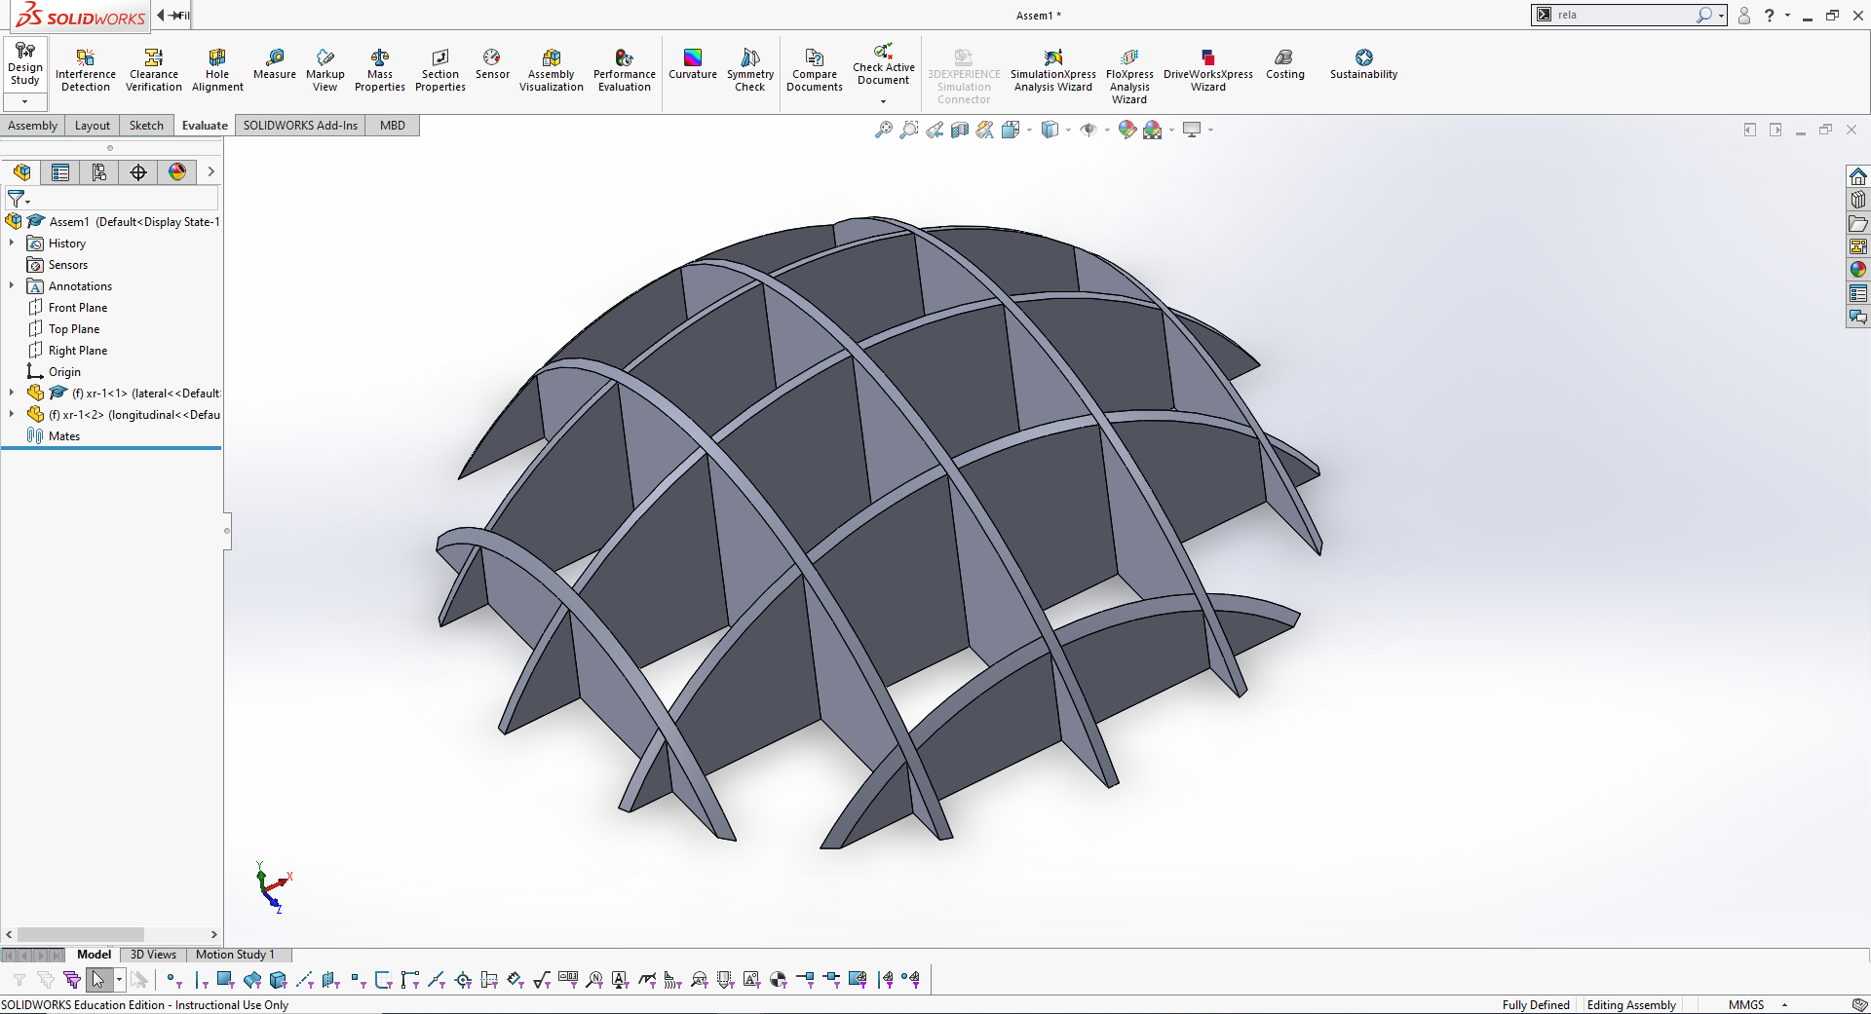Open the Help question mark menu
This screenshot has width=1871, height=1014.
point(1770,15)
